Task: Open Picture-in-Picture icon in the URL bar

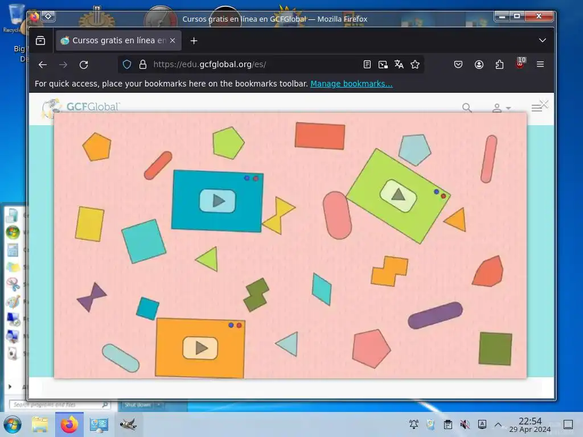Action: [383, 65]
